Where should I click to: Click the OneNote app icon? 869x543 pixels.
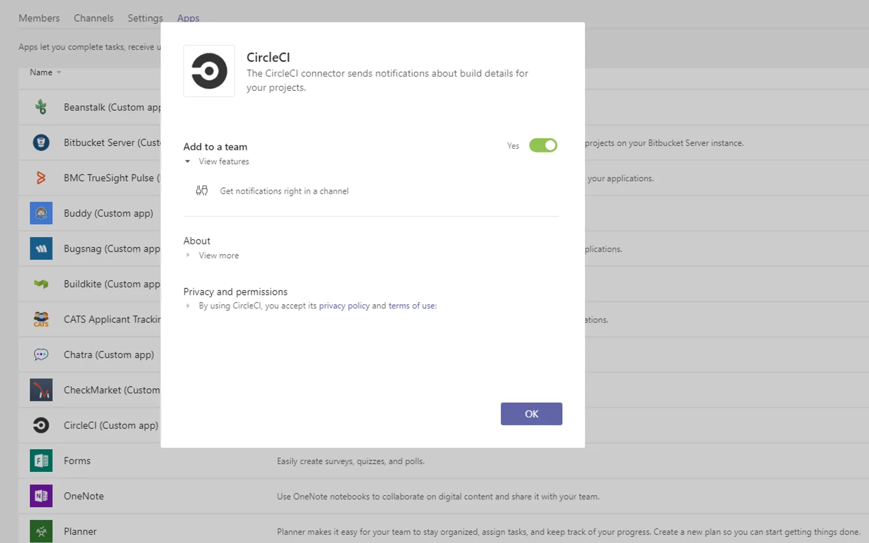[x=41, y=496]
